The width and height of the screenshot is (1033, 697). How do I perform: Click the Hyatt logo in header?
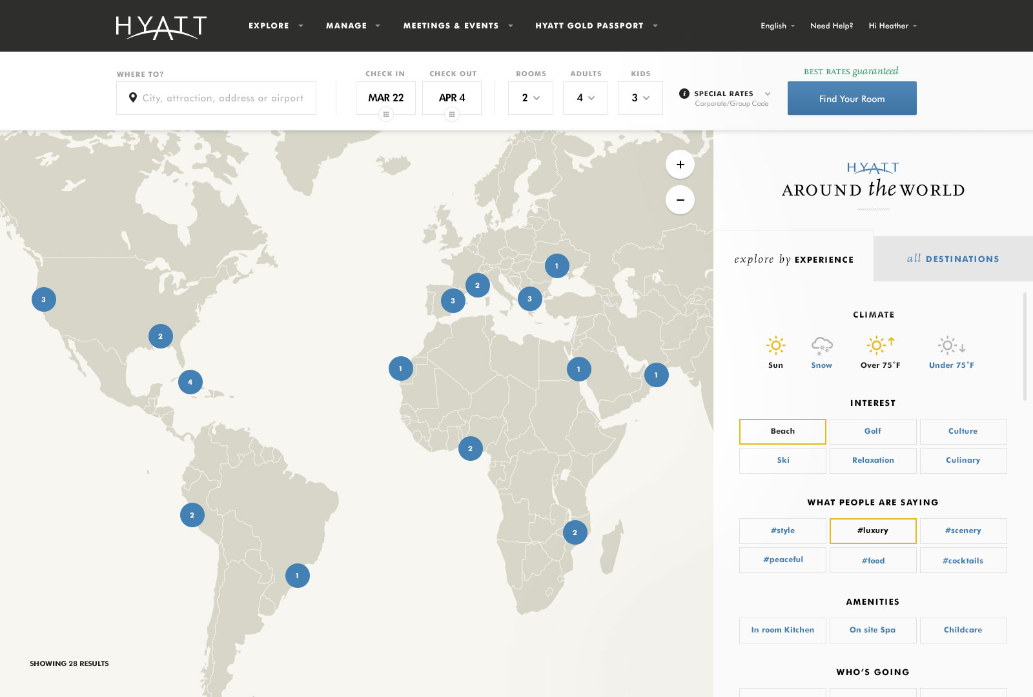click(x=161, y=27)
